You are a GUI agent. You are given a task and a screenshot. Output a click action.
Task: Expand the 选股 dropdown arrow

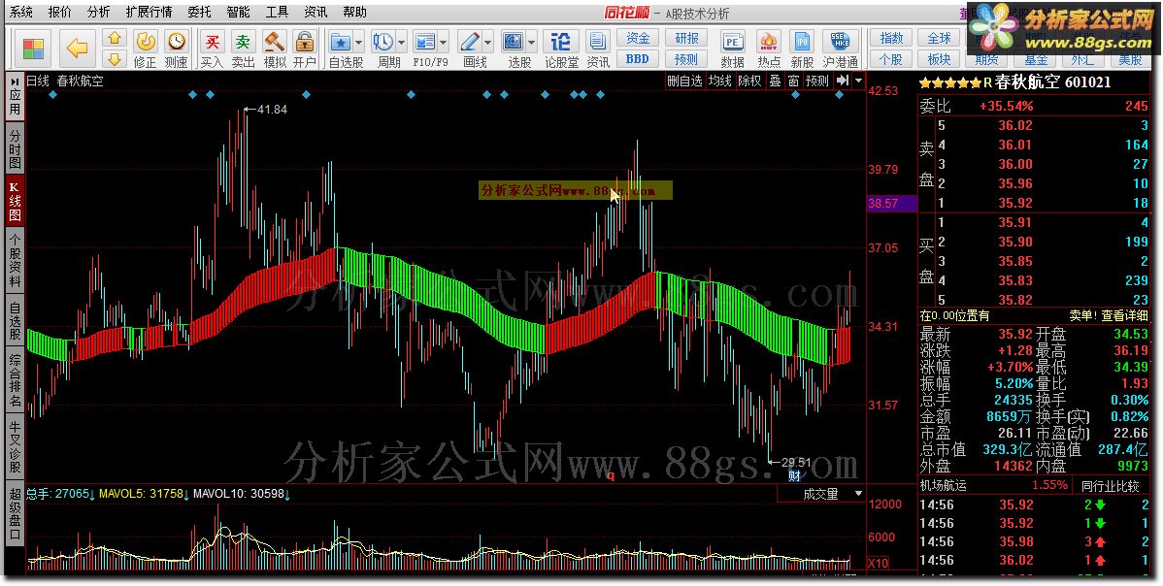point(532,43)
